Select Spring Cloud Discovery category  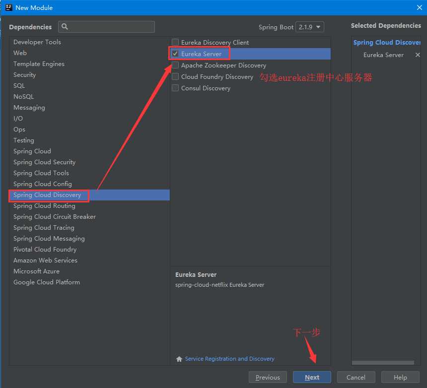click(x=89, y=195)
